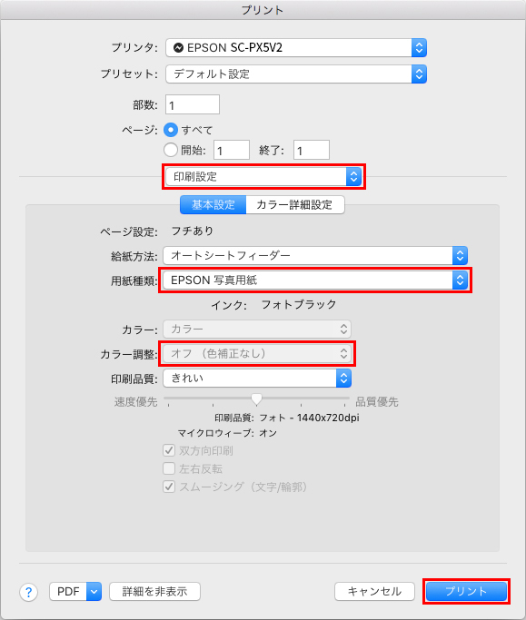Click the help question mark icon
Image resolution: width=526 pixels, height=620 pixels.
point(28,592)
